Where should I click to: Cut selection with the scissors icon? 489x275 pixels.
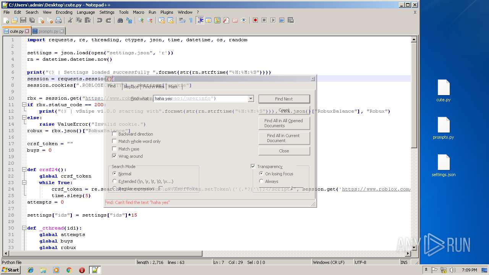[x=70, y=20]
